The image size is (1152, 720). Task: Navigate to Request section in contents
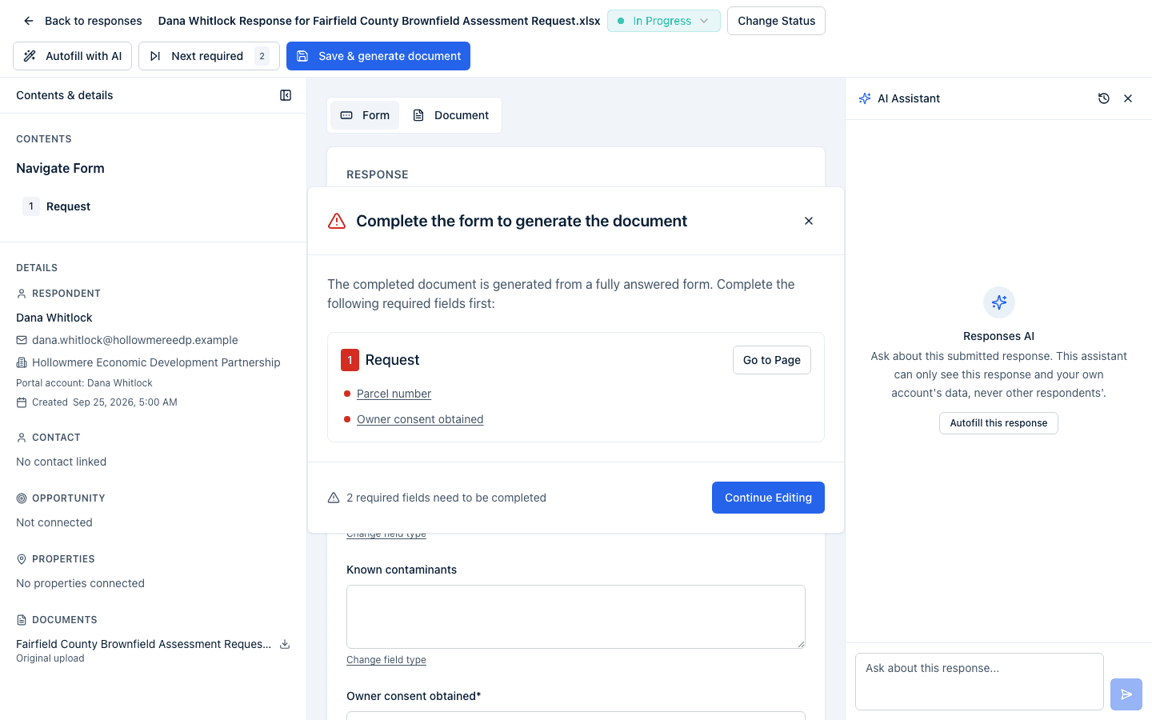(x=68, y=206)
